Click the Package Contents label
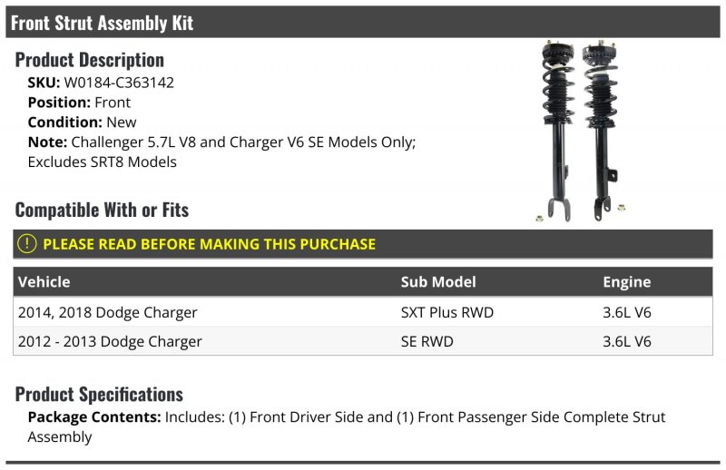Viewport: 726px width, 470px height. click(x=94, y=416)
